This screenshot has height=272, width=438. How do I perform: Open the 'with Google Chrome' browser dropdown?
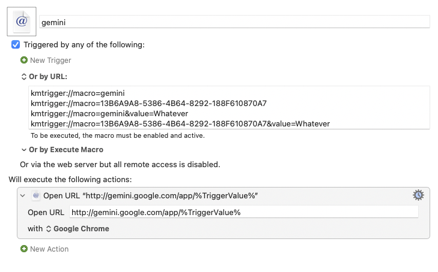coord(77,229)
